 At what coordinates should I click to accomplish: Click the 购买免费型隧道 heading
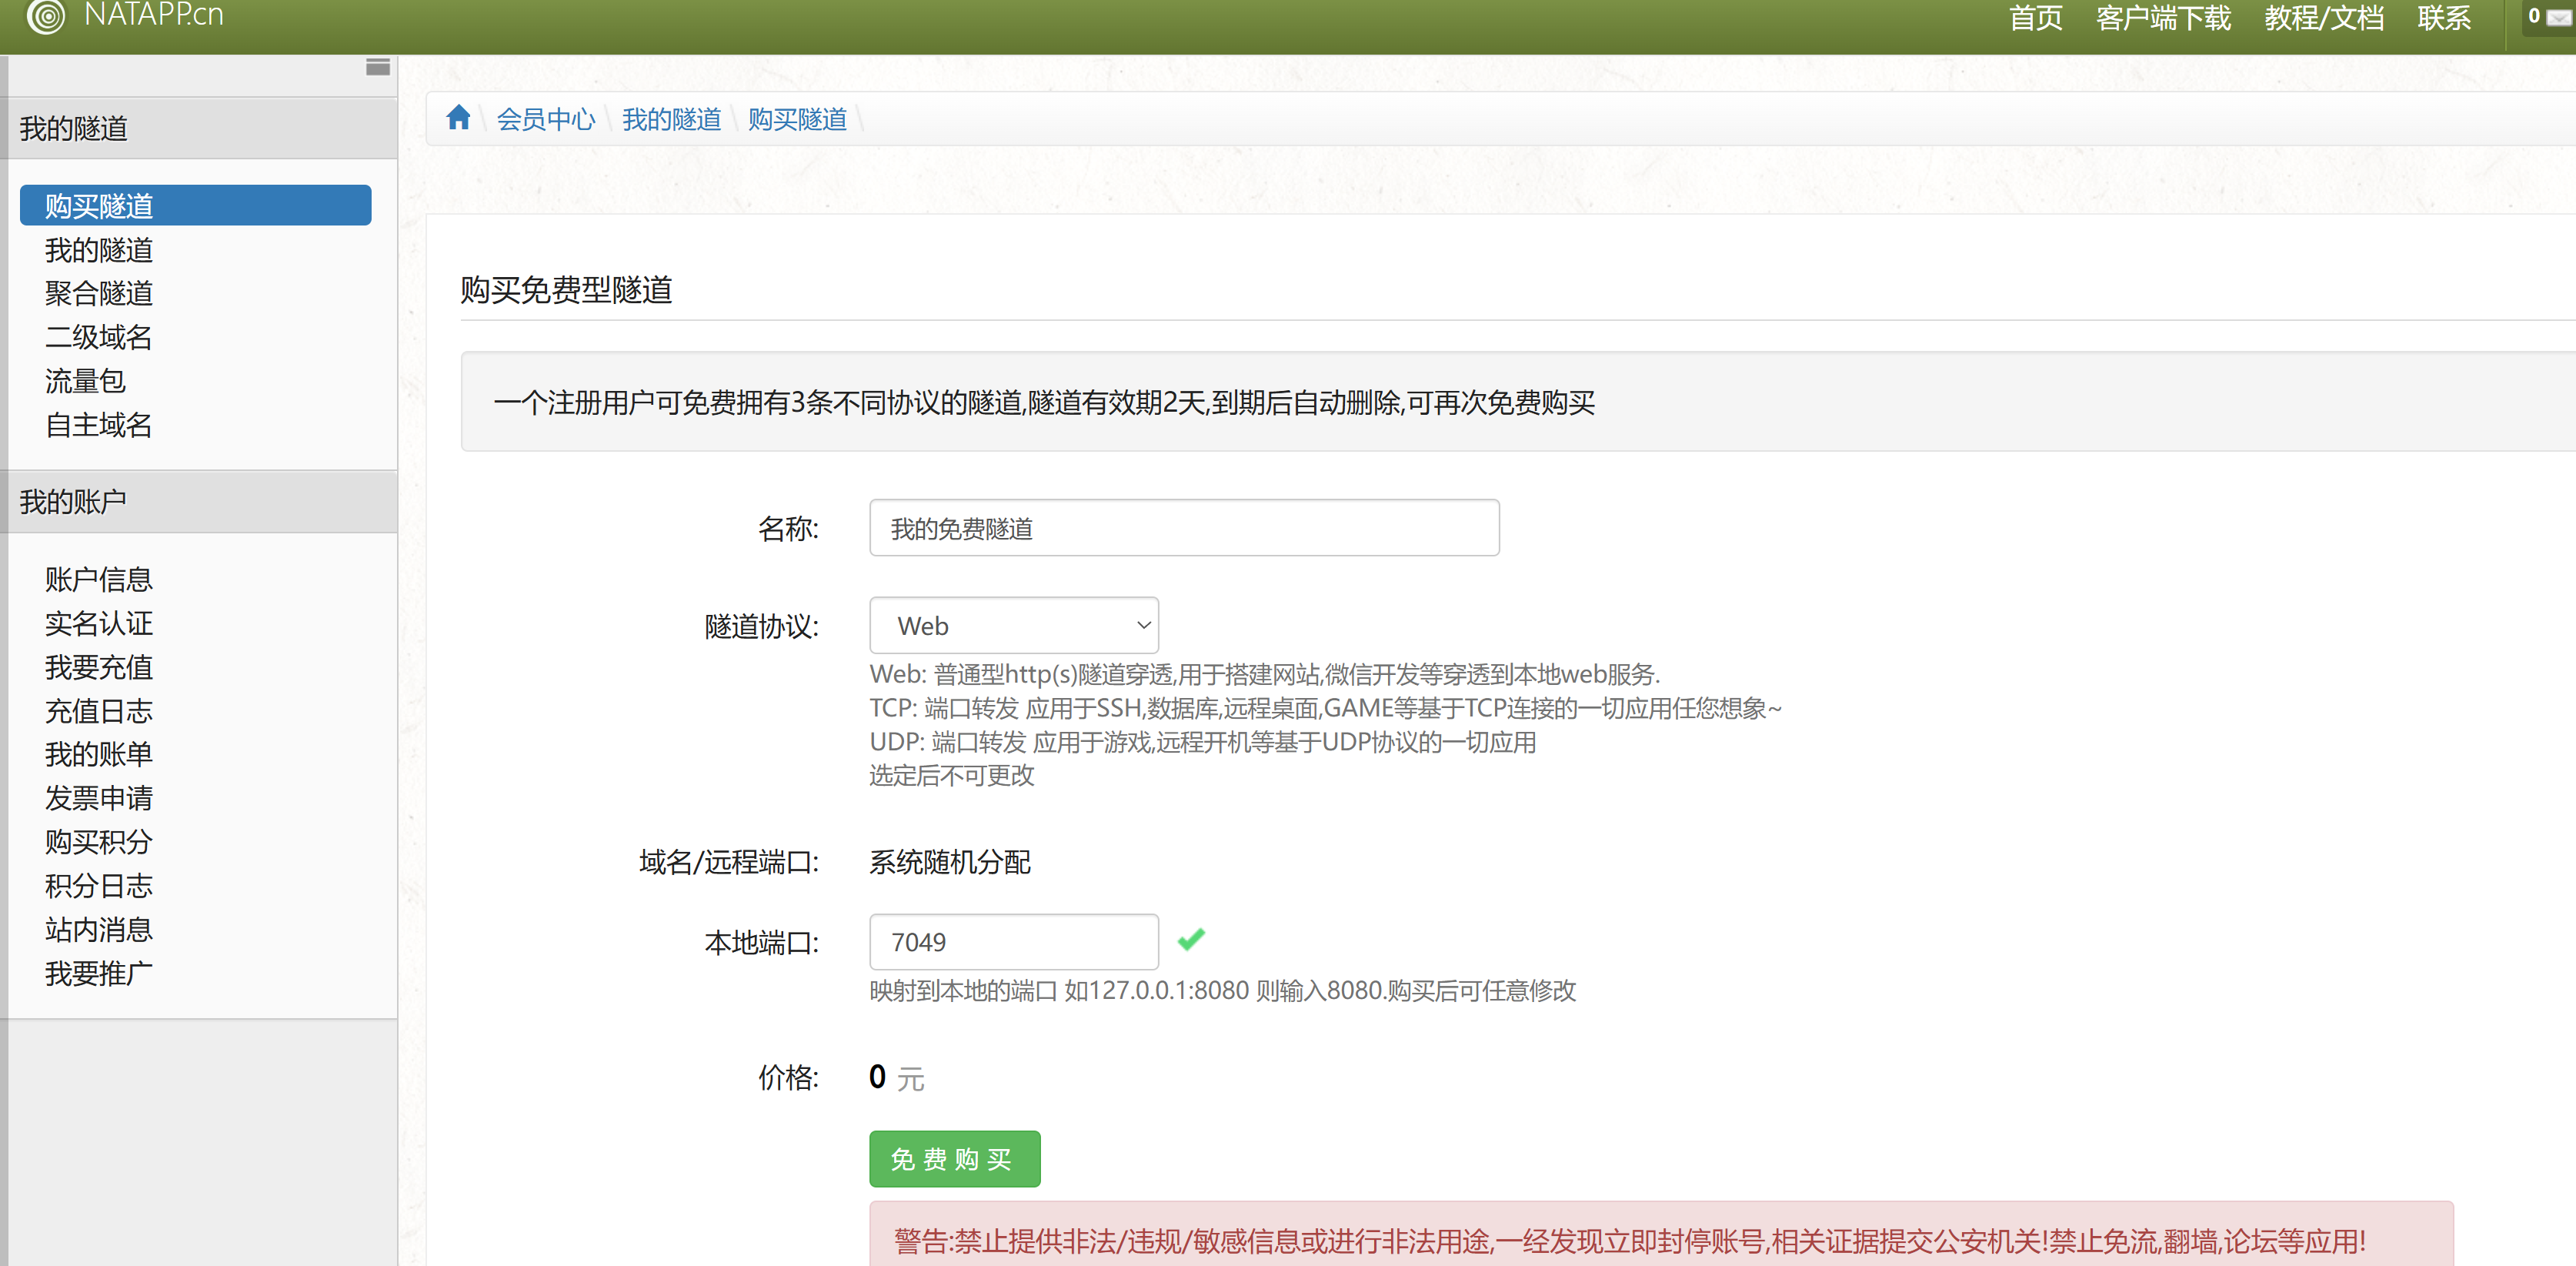click(566, 290)
